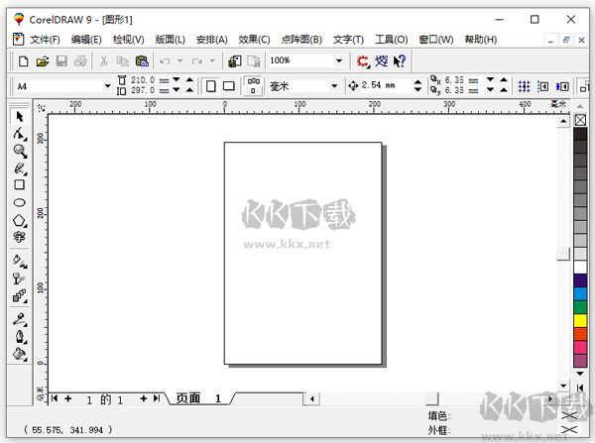This screenshot has height=443, width=595.
Task: Select the Rectangle tool
Action: [20, 184]
